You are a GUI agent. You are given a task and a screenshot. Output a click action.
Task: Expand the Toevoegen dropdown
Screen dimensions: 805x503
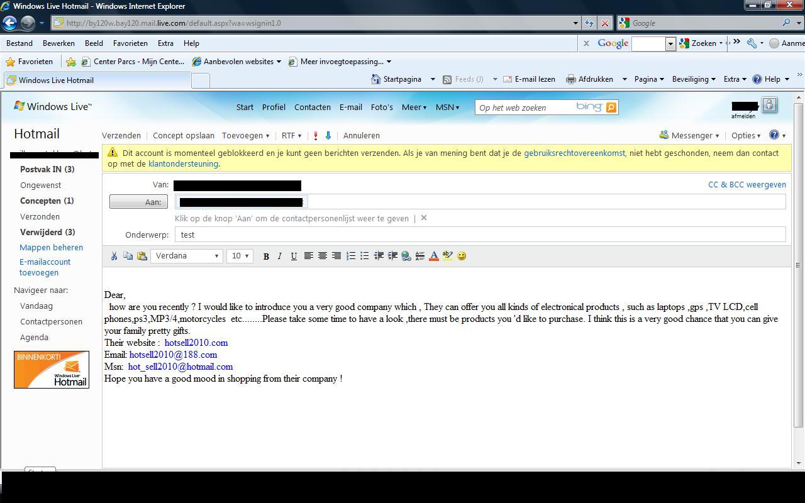[x=245, y=136]
